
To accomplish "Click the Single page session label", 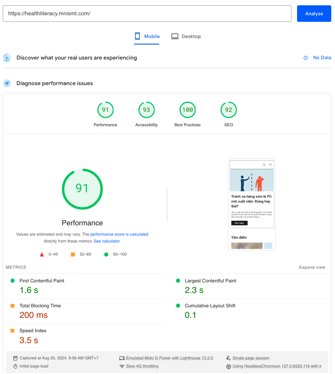I will pyautogui.click(x=251, y=358).
